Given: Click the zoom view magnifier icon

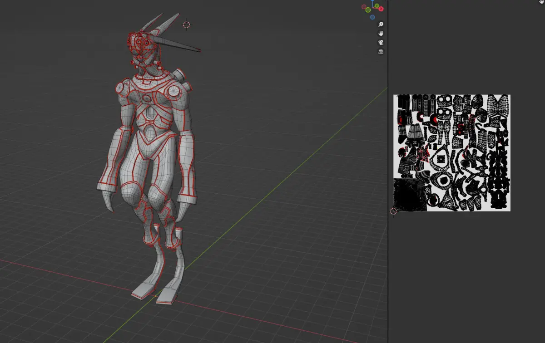Looking at the screenshot, I should [x=381, y=24].
